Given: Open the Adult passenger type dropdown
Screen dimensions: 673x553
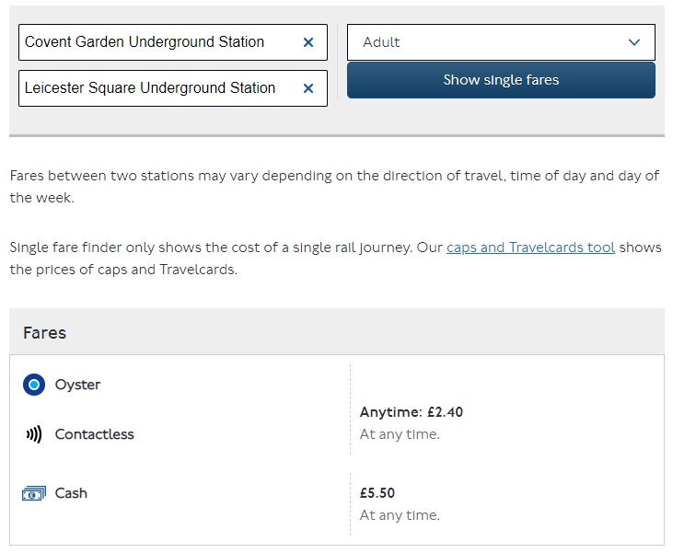Looking at the screenshot, I should click(501, 42).
